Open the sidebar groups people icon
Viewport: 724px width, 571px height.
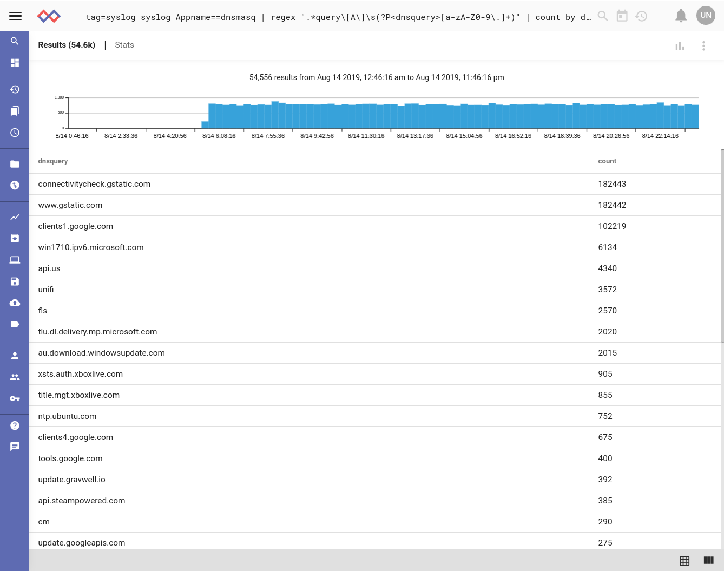(15, 377)
